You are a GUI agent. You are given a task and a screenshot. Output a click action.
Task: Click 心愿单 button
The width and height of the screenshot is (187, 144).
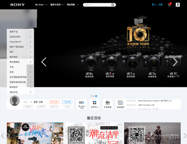(67, 107)
